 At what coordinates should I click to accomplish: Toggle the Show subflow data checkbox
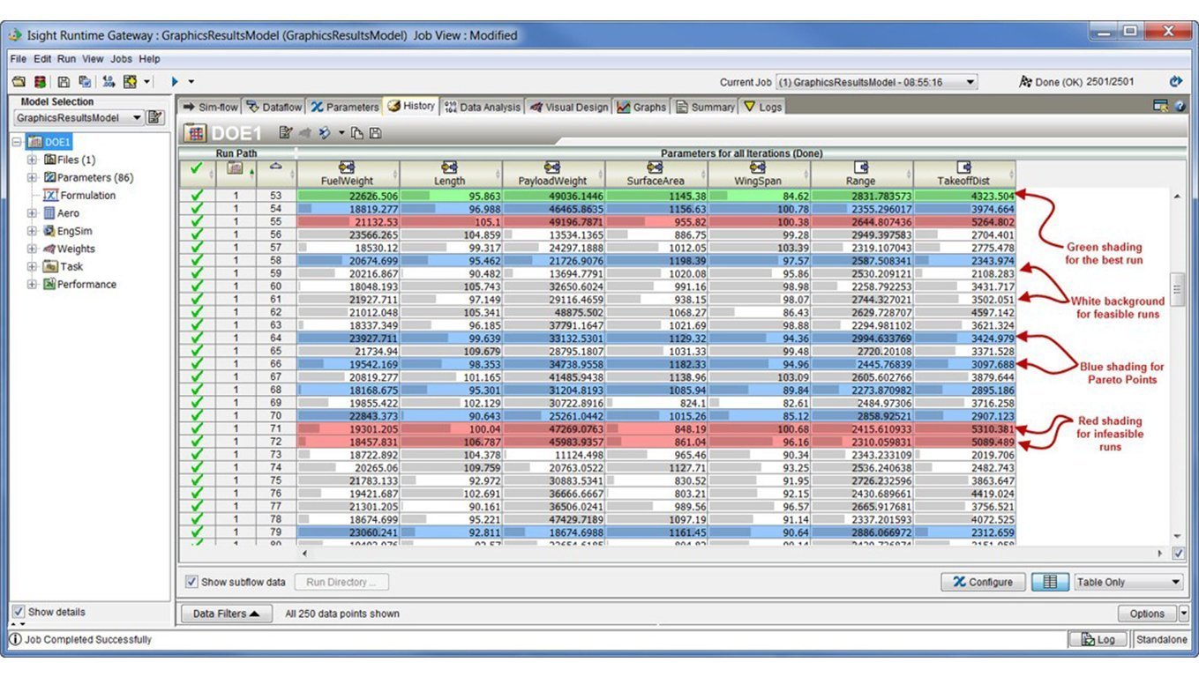pyautogui.click(x=192, y=582)
